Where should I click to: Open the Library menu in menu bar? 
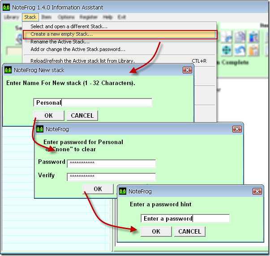11,17
